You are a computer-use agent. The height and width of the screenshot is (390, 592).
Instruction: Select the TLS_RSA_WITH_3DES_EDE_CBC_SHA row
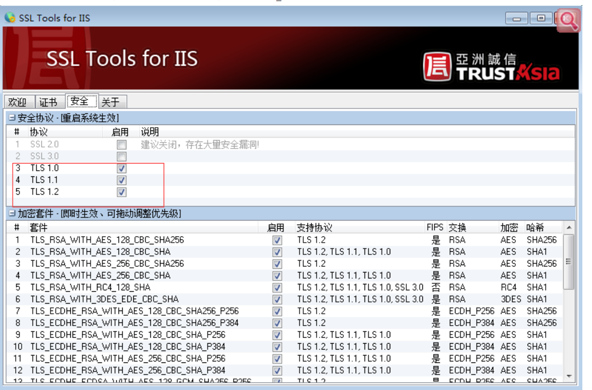(104, 300)
